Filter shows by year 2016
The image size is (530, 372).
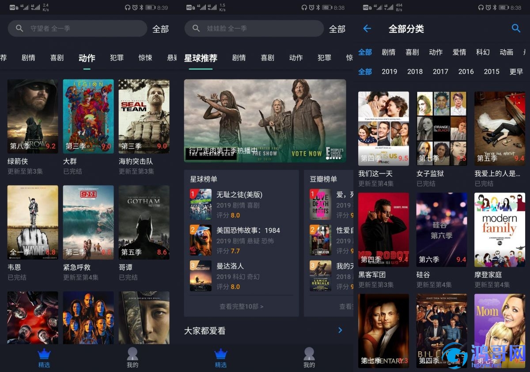[x=466, y=71]
